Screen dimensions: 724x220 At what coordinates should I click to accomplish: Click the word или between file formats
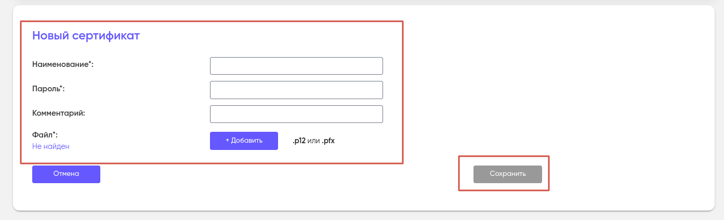click(x=313, y=141)
